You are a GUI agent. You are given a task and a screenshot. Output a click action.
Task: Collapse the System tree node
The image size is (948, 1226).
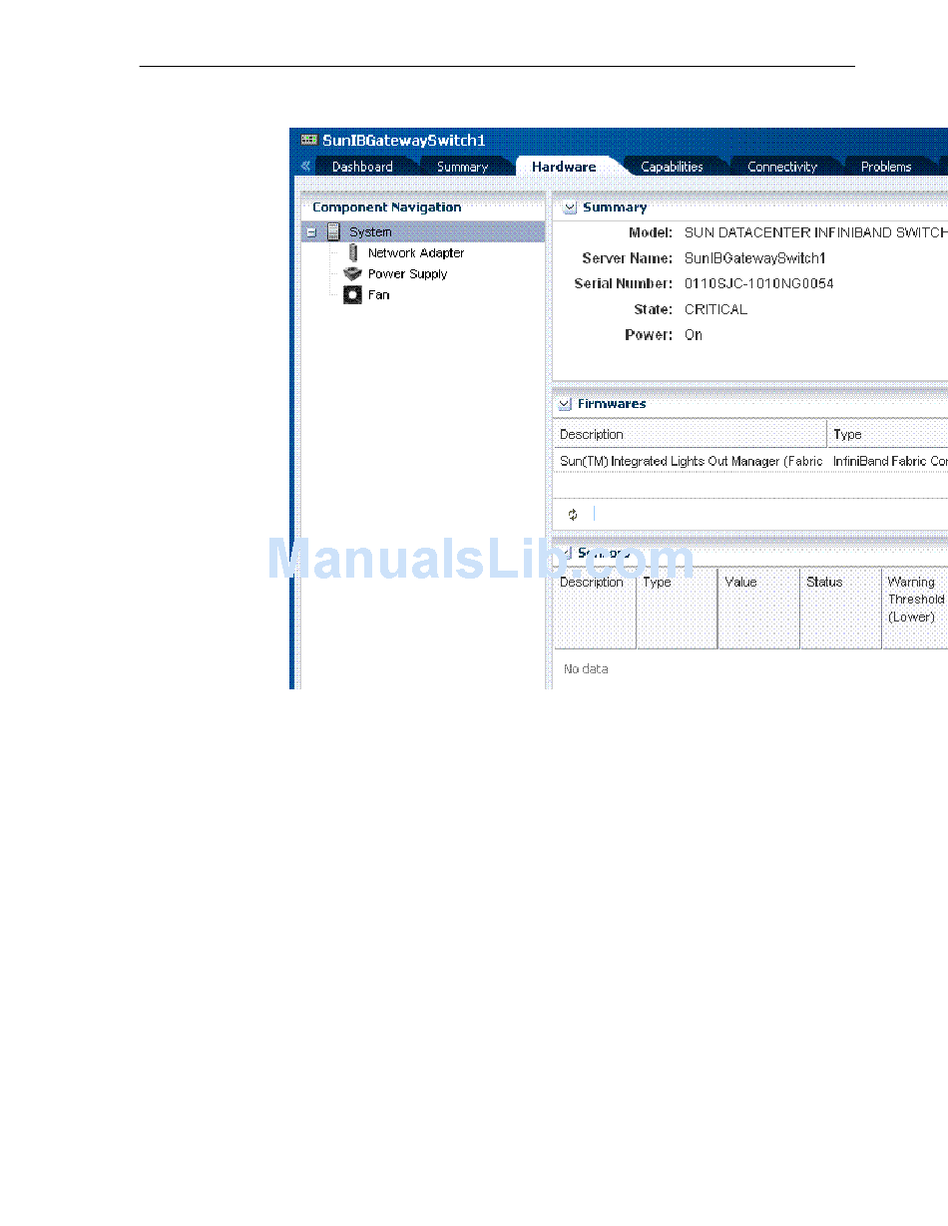tap(311, 232)
